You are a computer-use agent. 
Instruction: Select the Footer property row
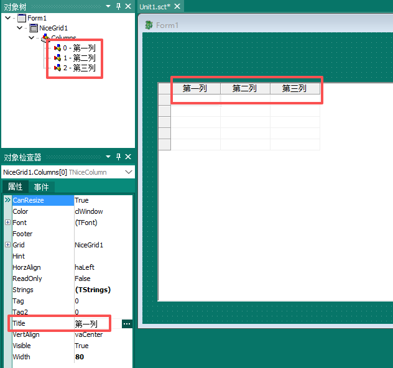point(72,234)
